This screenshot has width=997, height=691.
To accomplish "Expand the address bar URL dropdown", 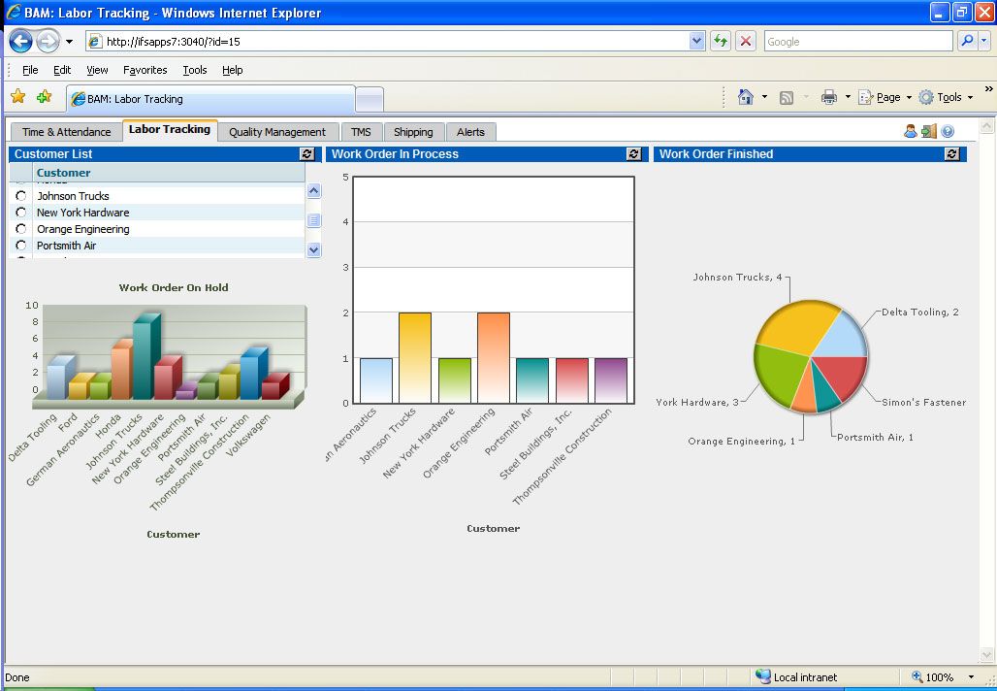I will click(697, 42).
